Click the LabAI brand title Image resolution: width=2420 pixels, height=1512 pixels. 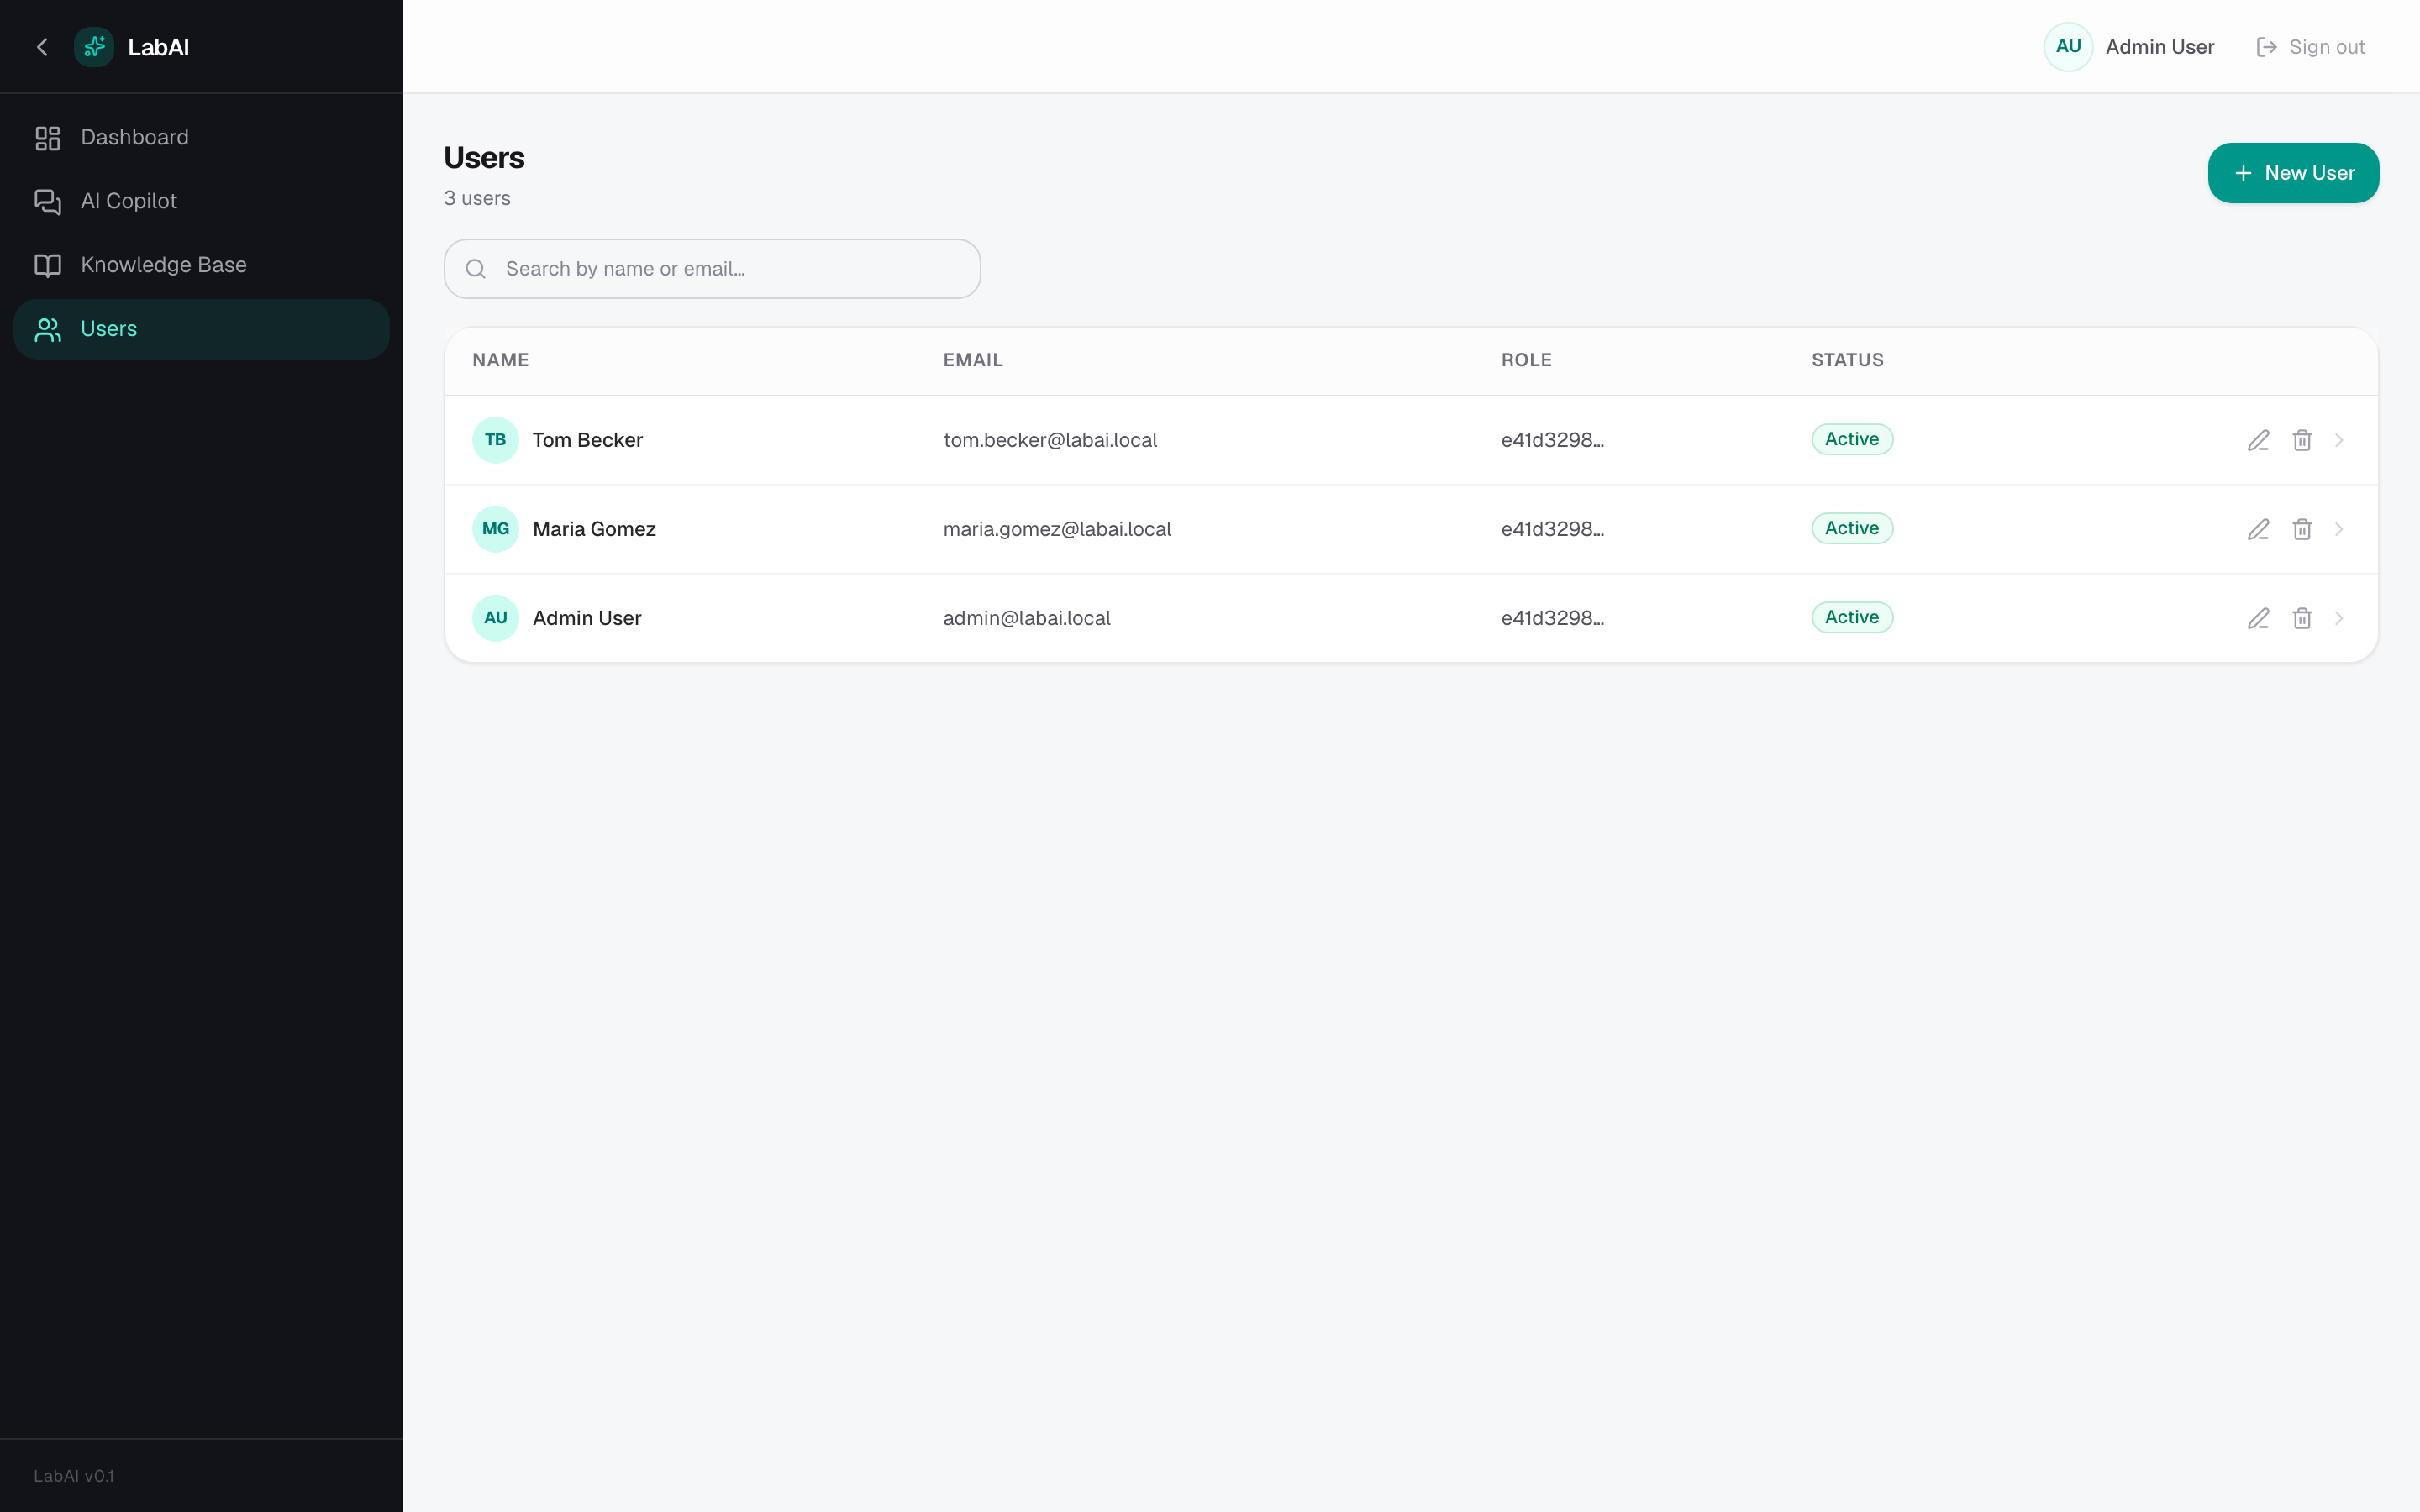tap(158, 47)
